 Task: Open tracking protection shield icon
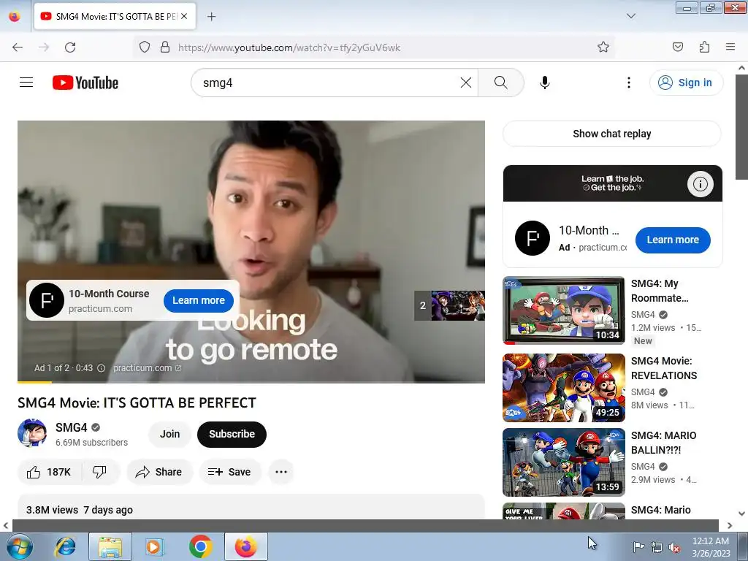pyautogui.click(x=145, y=47)
